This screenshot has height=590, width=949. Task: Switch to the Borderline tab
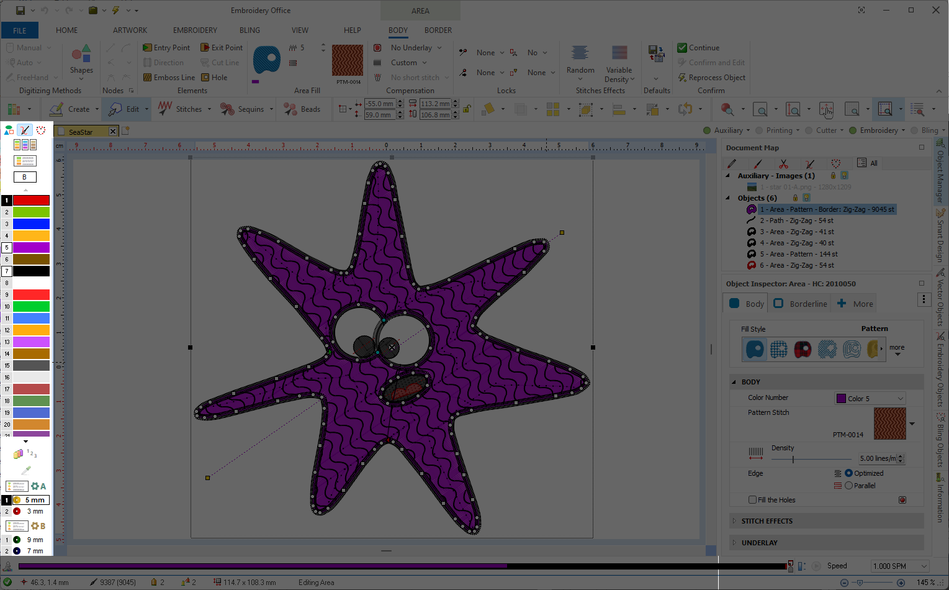click(801, 304)
